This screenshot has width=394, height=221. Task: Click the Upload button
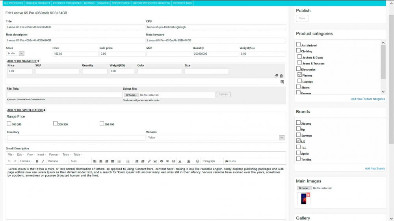(223, 94)
